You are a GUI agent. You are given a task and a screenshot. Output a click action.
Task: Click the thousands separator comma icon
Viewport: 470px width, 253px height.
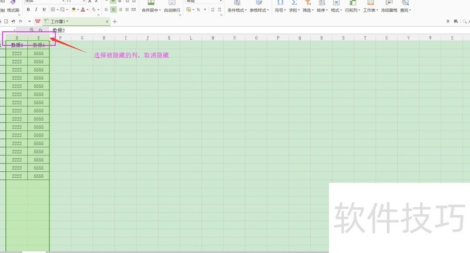[204, 9]
